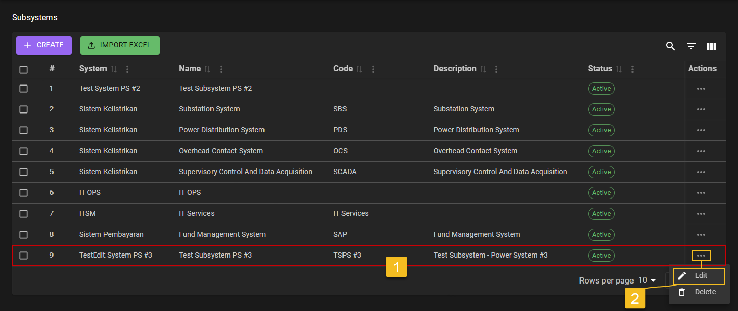Open the column visibility icon
This screenshot has width=738, height=311.
[711, 46]
